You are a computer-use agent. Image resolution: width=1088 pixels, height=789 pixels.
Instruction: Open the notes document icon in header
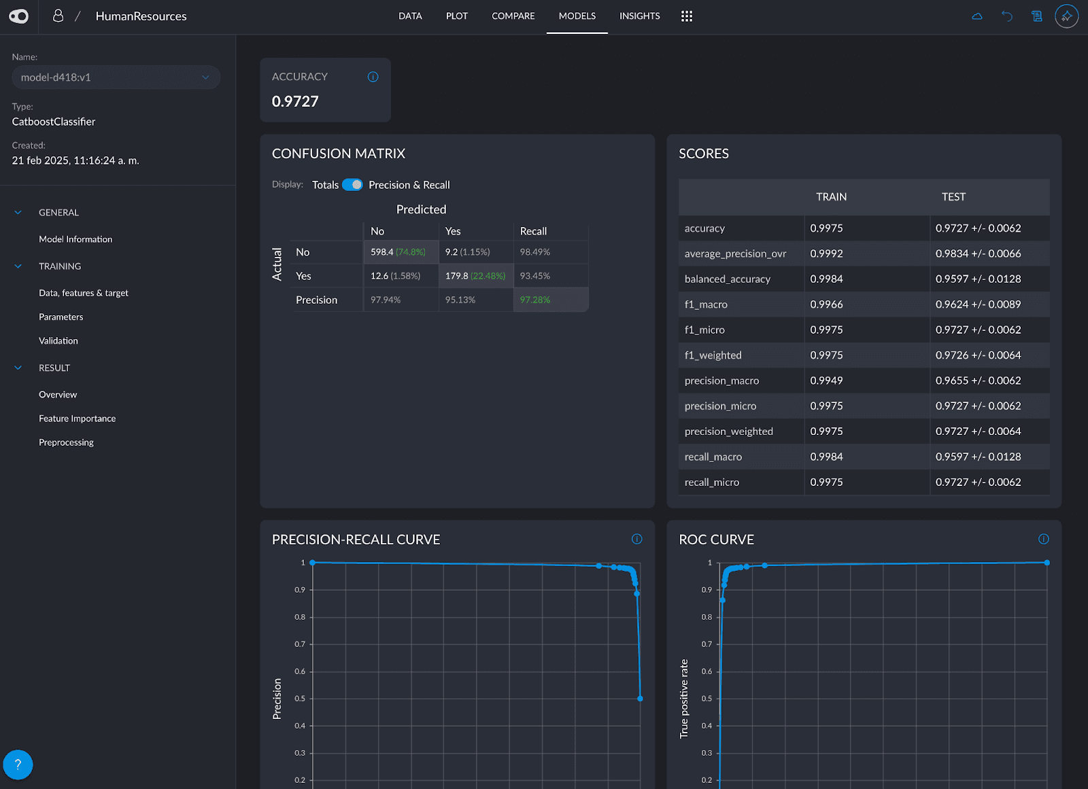(1037, 16)
